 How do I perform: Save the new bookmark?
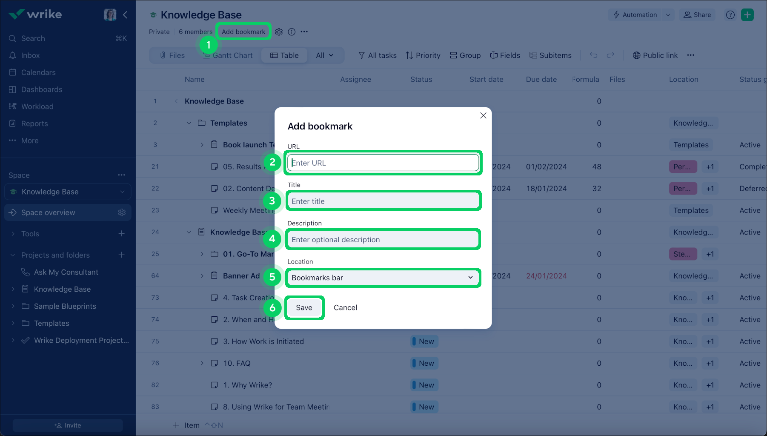coord(304,307)
